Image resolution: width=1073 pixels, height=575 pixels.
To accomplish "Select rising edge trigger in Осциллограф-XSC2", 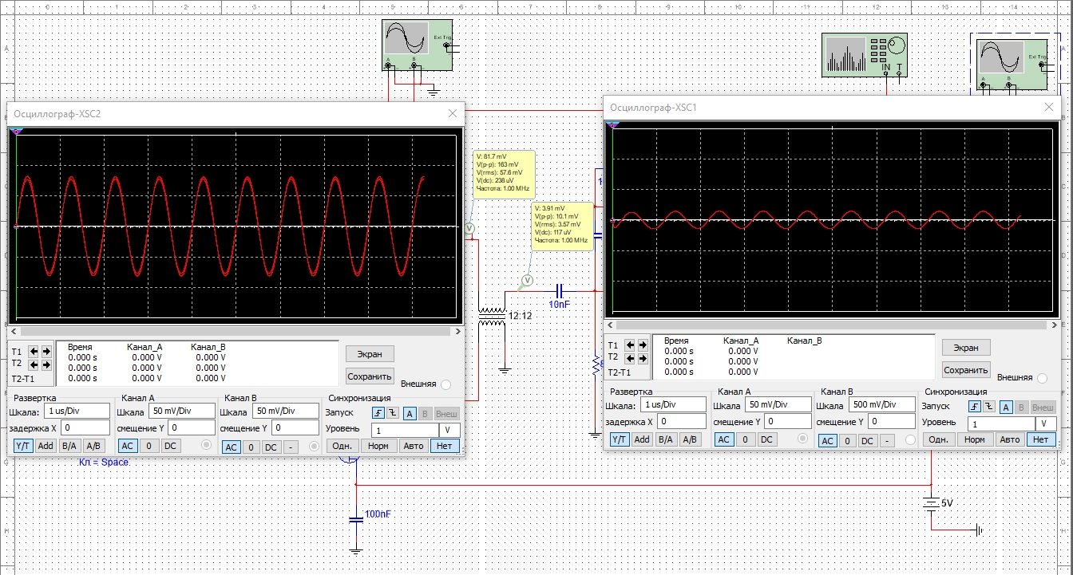I will click(x=378, y=413).
